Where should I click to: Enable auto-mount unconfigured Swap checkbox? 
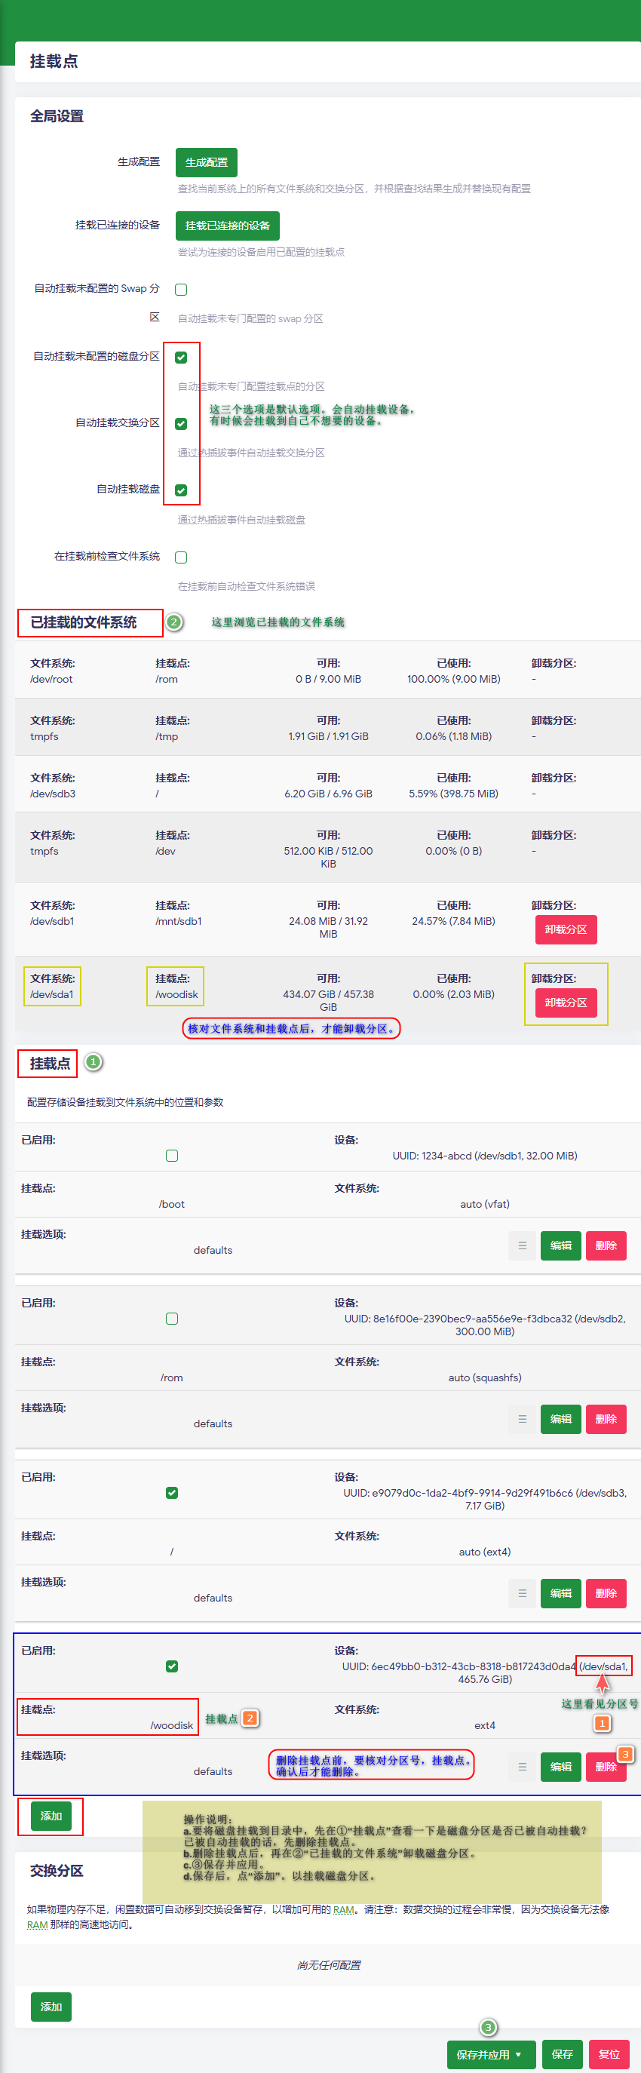click(x=181, y=290)
